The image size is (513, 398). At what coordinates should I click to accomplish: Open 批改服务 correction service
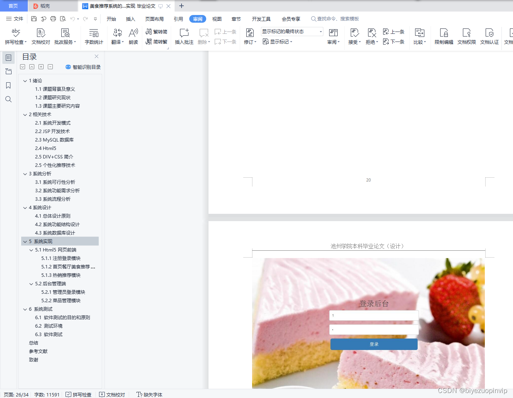point(65,36)
